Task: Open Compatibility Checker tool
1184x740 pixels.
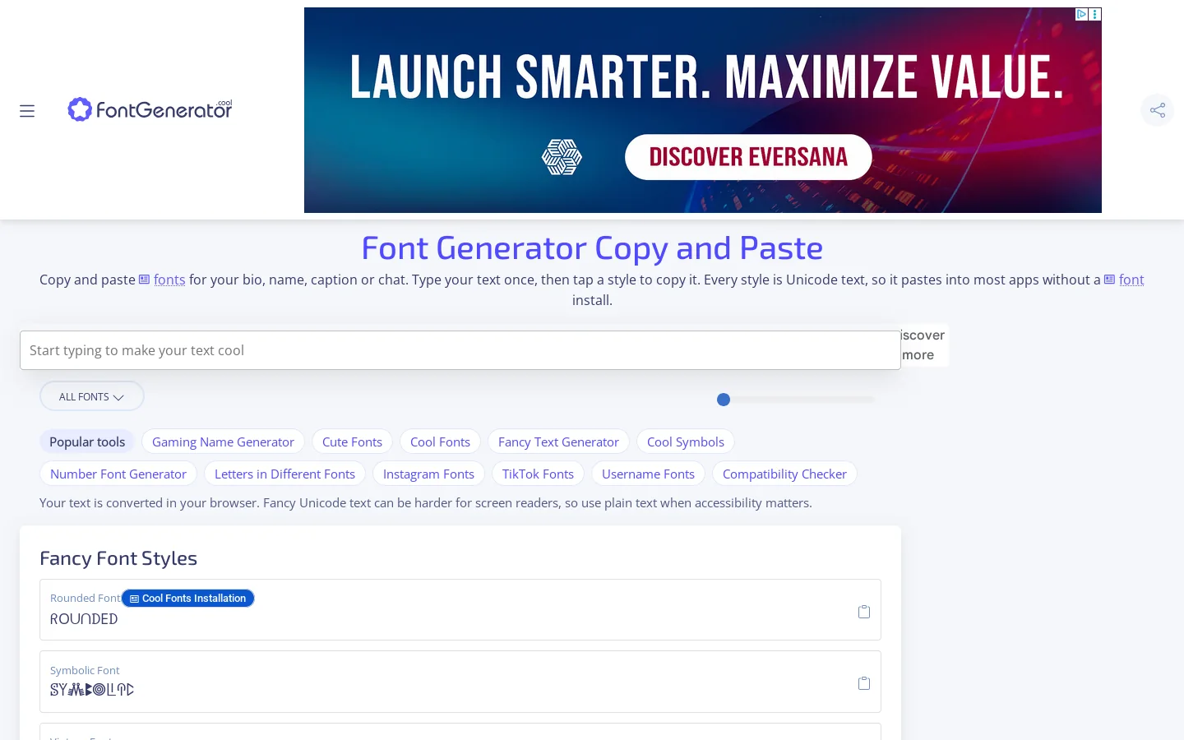Action: pos(784,474)
